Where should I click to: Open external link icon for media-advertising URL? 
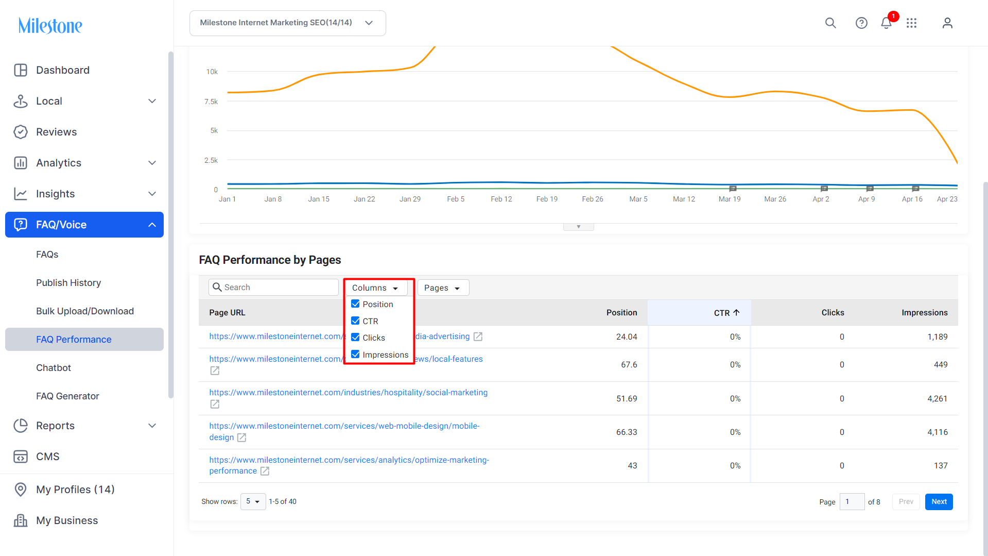(x=478, y=336)
